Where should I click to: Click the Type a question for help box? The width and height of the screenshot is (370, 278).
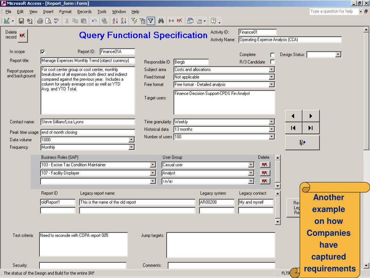coord(334,11)
